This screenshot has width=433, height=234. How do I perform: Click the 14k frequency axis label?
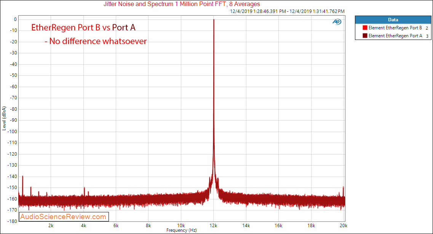[246, 226]
